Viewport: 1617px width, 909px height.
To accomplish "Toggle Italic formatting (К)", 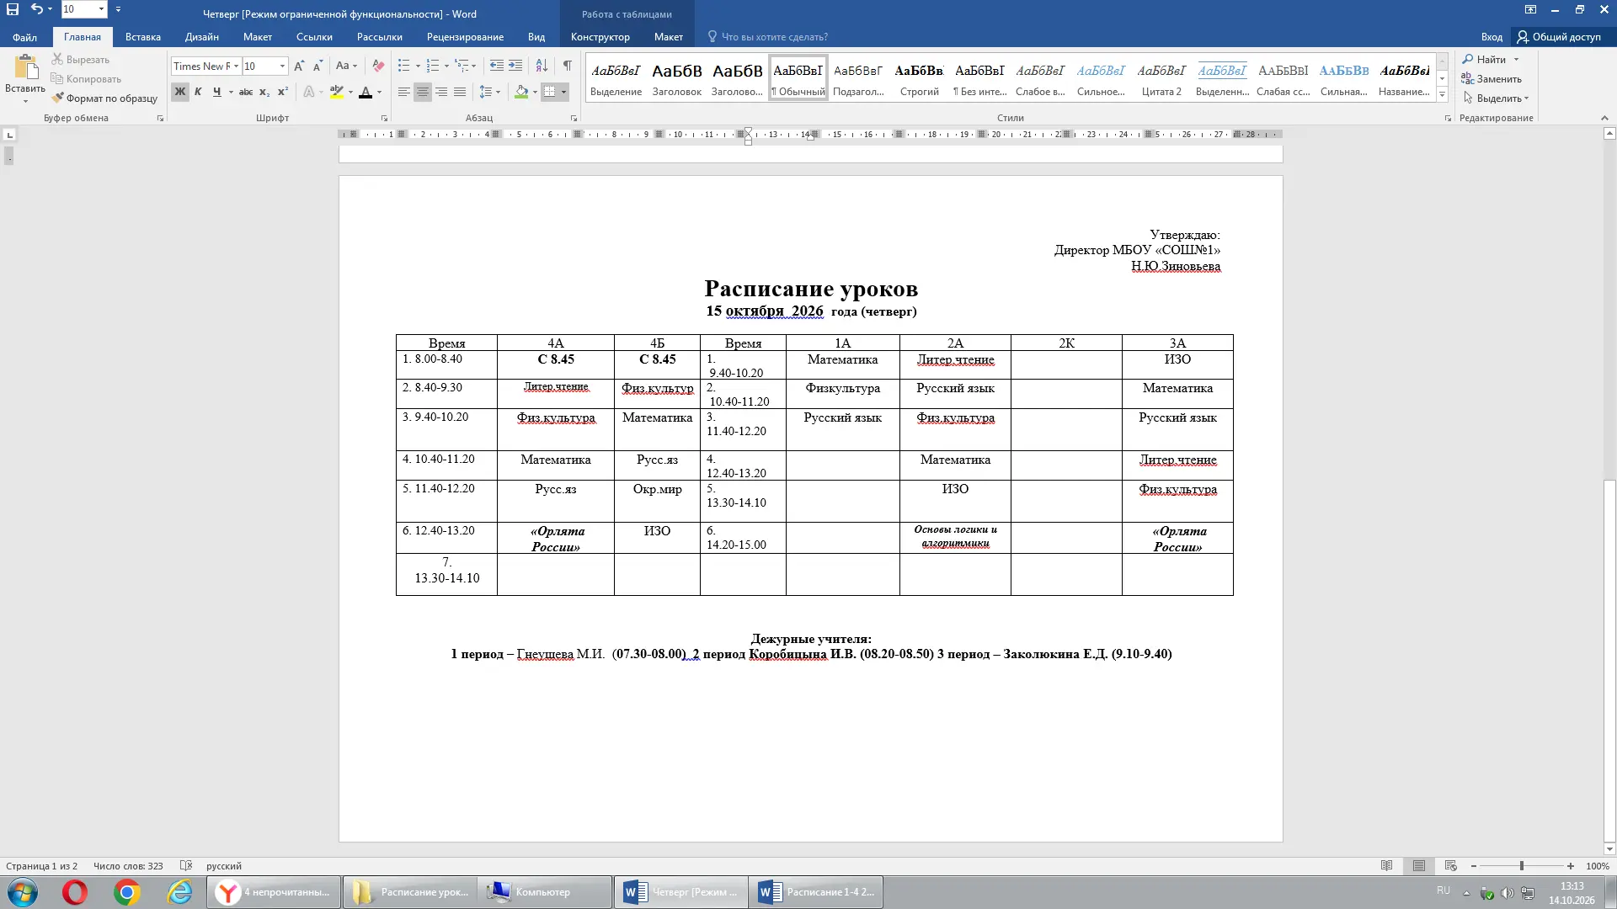I will [198, 92].
